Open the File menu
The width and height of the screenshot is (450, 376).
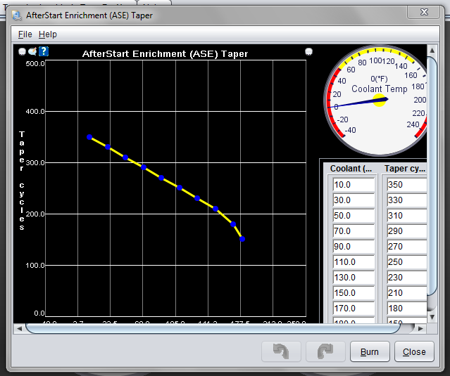click(x=25, y=34)
